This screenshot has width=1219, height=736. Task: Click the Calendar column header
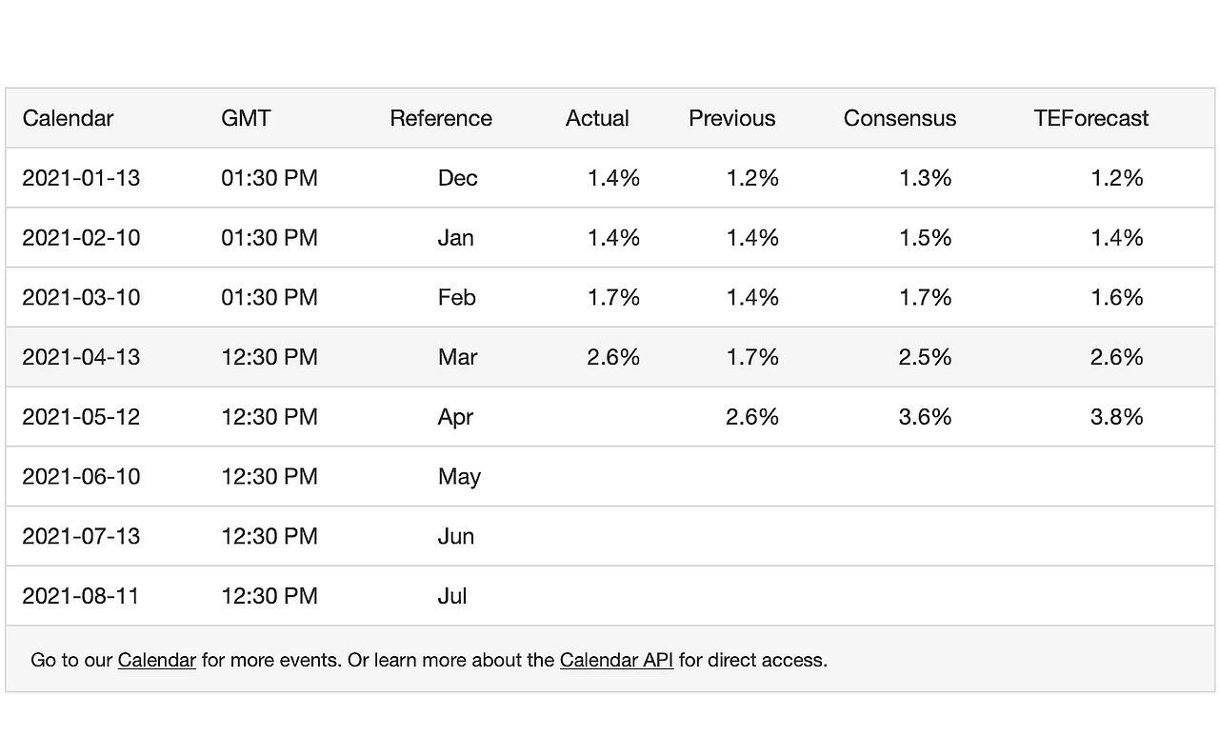68,118
